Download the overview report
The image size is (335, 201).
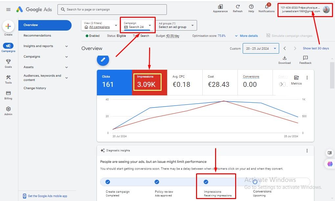(x=284, y=60)
